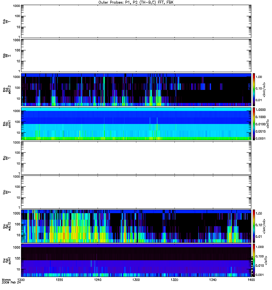
Task: Click the "1300" time-axis label
Action: pyautogui.click(x=136, y=280)
